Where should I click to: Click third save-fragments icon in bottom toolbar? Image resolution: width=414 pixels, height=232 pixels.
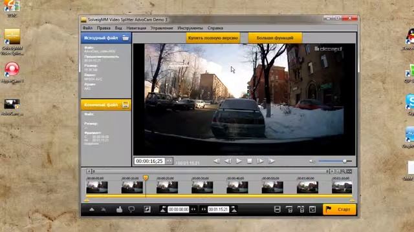coord(301,209)
